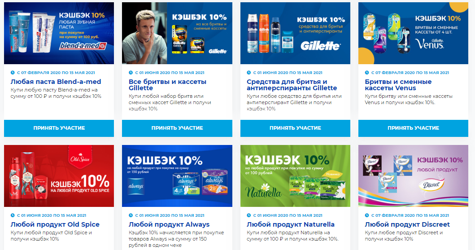Click ПРИНЯТЬ УЧАСТИЕ under the Venus offer
Image resolution: width=475 pixels, height=250 pixels.
tap(413, 128)
